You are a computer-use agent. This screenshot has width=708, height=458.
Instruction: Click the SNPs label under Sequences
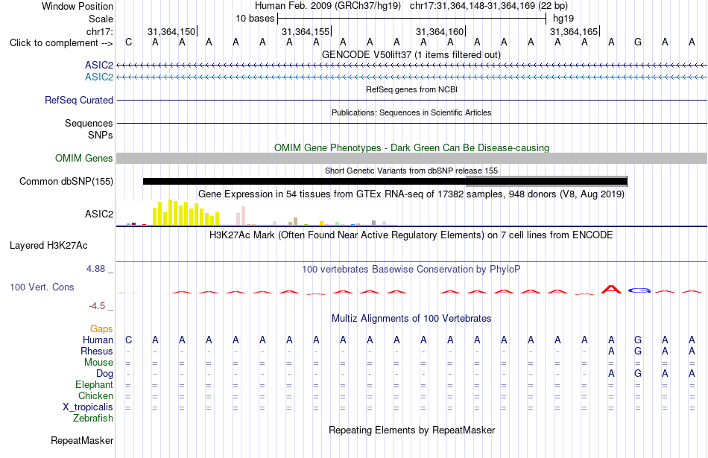[101, 135]
